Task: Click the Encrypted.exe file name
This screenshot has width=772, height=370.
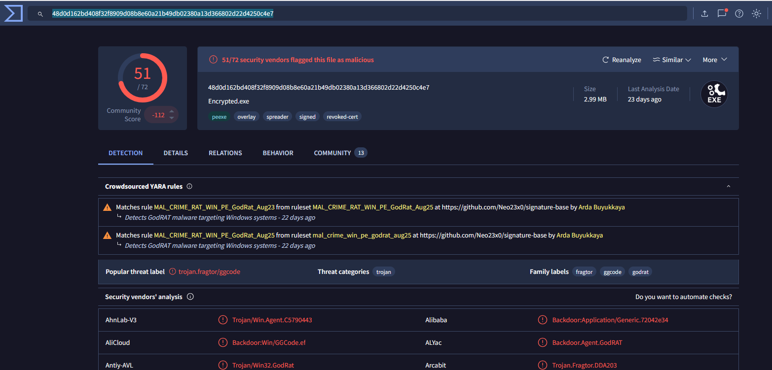Action: [x=229, y=101]
